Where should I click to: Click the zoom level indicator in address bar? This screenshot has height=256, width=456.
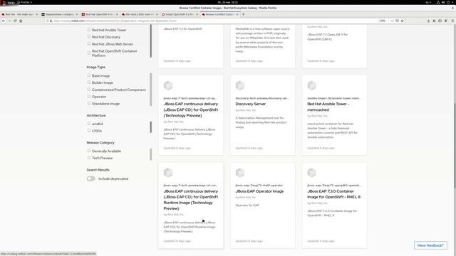382,21
